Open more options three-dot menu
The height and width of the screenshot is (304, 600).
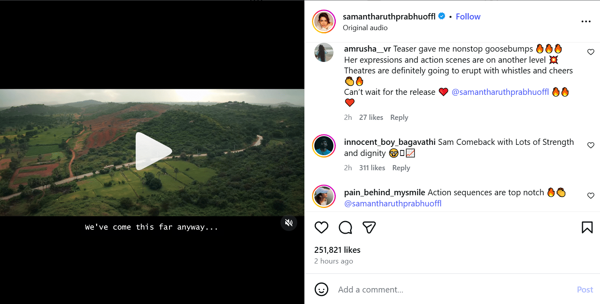[x=586, y=21]
